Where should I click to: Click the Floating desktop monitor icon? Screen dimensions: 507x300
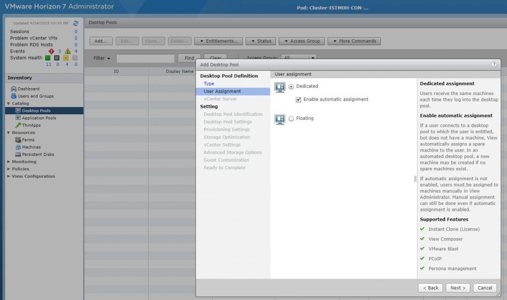click(x=280, y=119)
